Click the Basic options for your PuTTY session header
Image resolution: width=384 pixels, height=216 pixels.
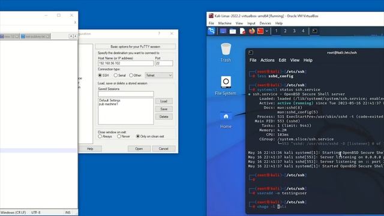point(135,47)
